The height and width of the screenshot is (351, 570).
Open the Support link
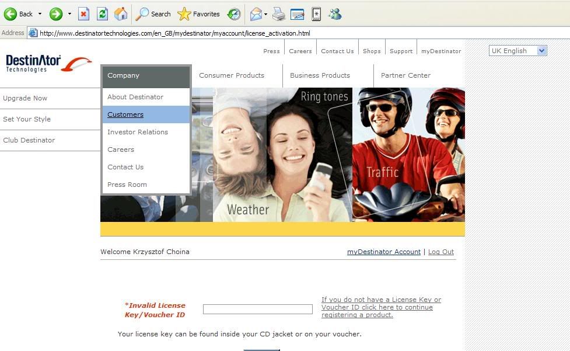[x=401, y=51]
